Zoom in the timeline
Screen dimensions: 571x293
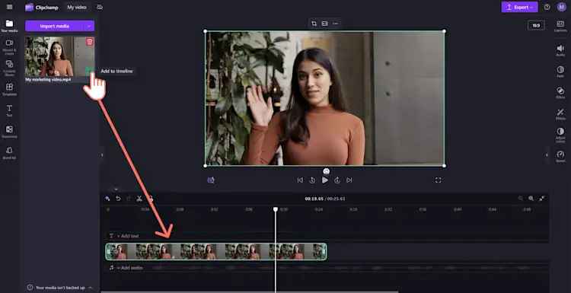click(x=531, y=199)
